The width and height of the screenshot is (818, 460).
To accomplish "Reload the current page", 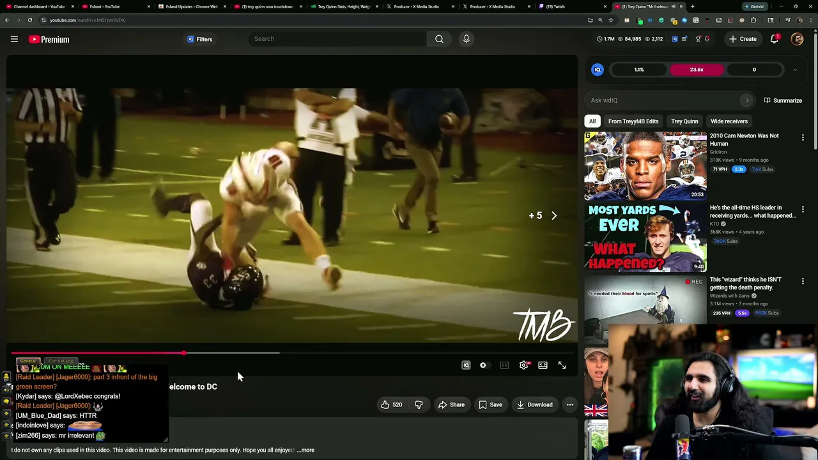I will (29, 20).
